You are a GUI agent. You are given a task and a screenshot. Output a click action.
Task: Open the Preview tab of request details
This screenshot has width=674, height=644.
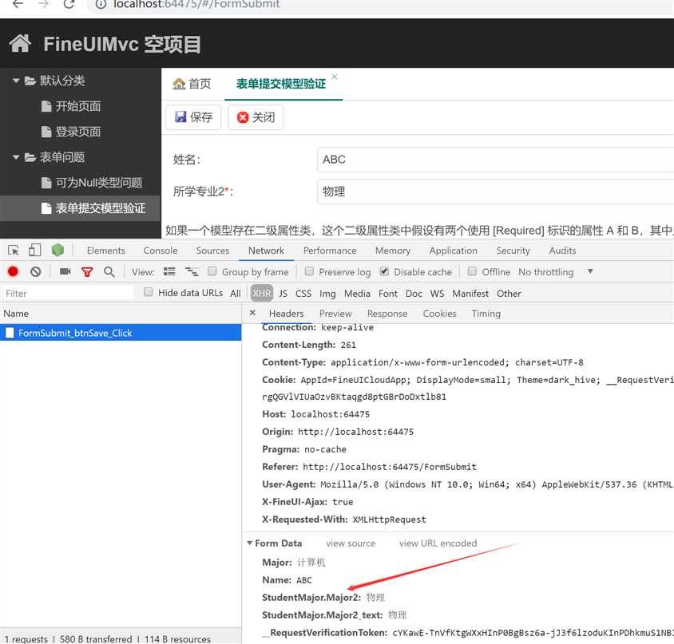click(335, 314)
